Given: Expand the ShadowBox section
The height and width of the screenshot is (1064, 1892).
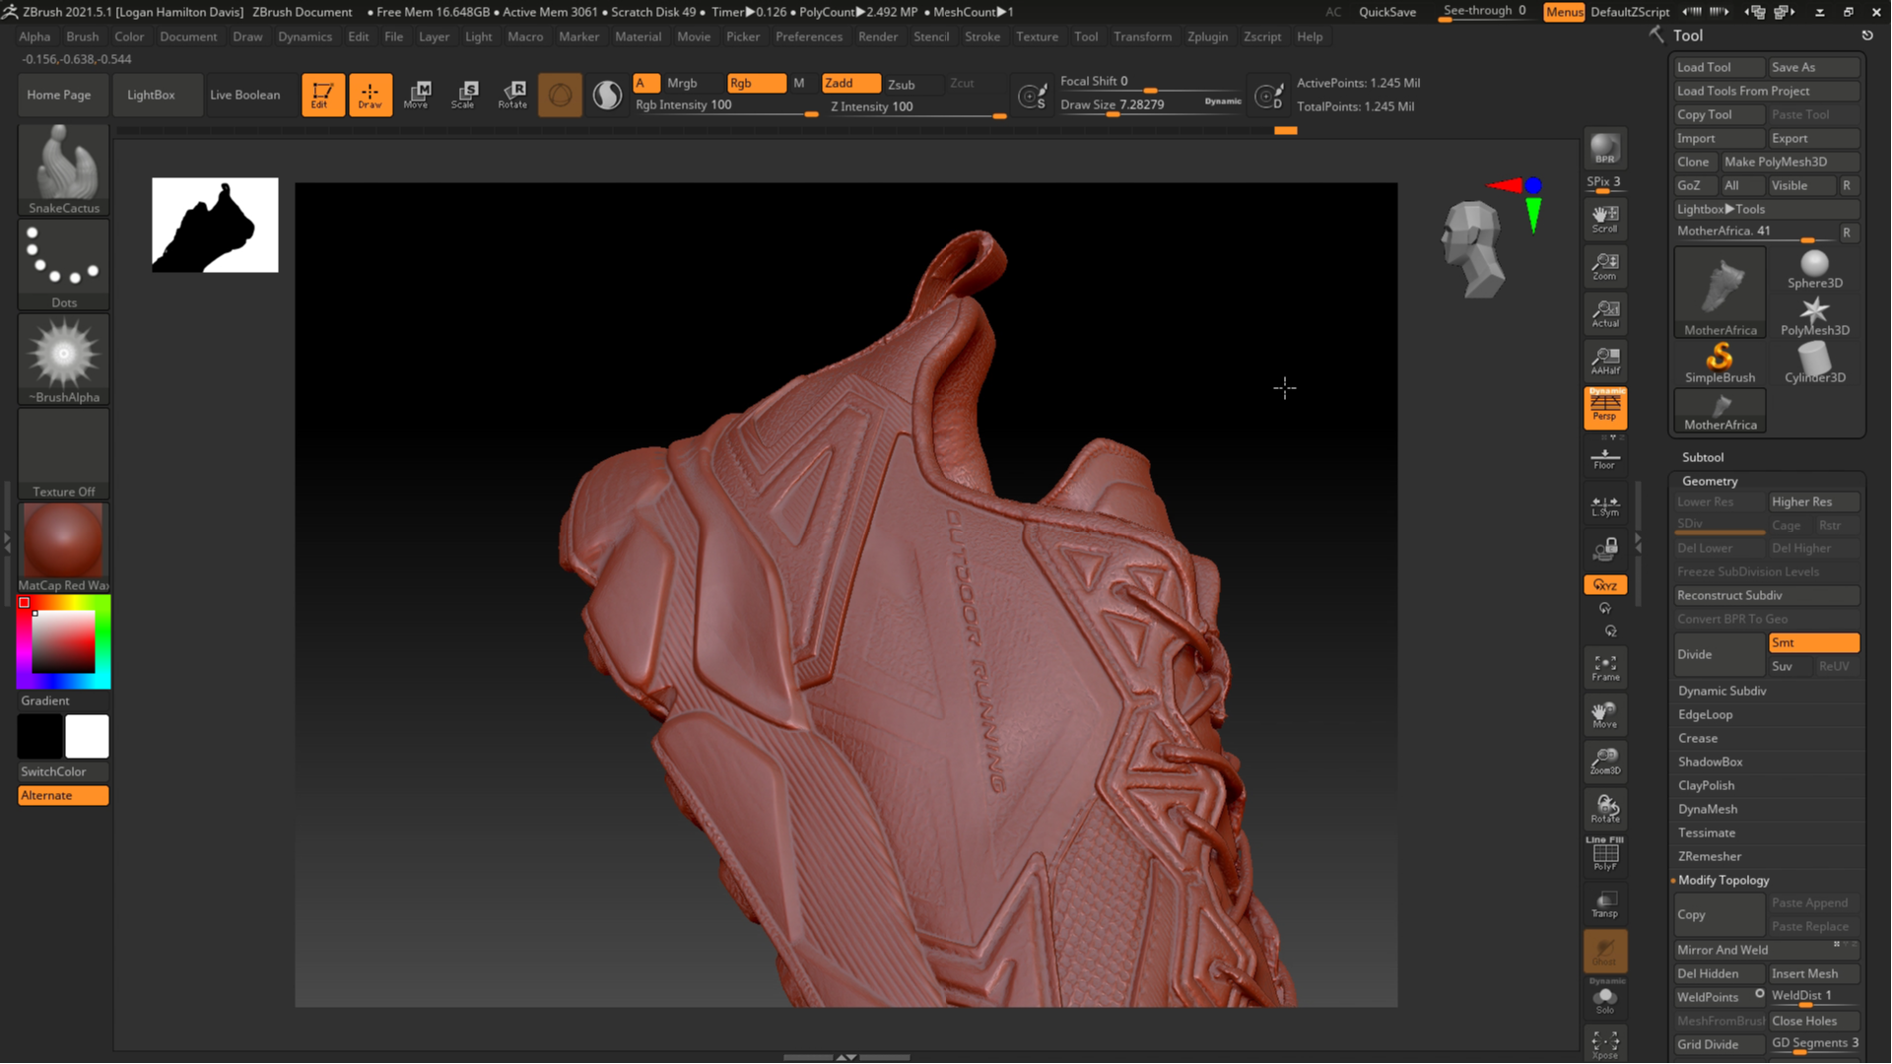Looking at the screenshot, I should pos(1710,762).
